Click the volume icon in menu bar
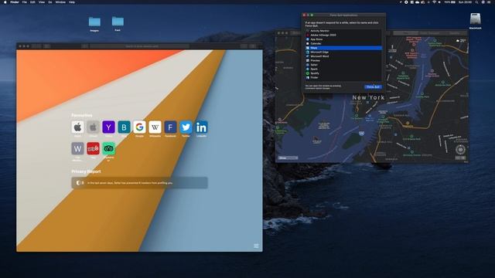495x278 pixels. 439,2
